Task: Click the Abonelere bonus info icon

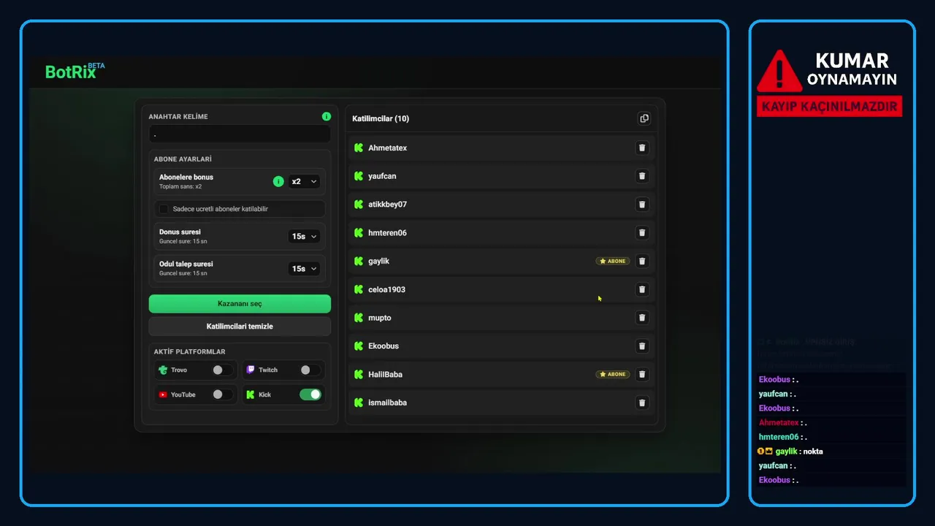Action: pyautogui.click(x=278, y=181)
